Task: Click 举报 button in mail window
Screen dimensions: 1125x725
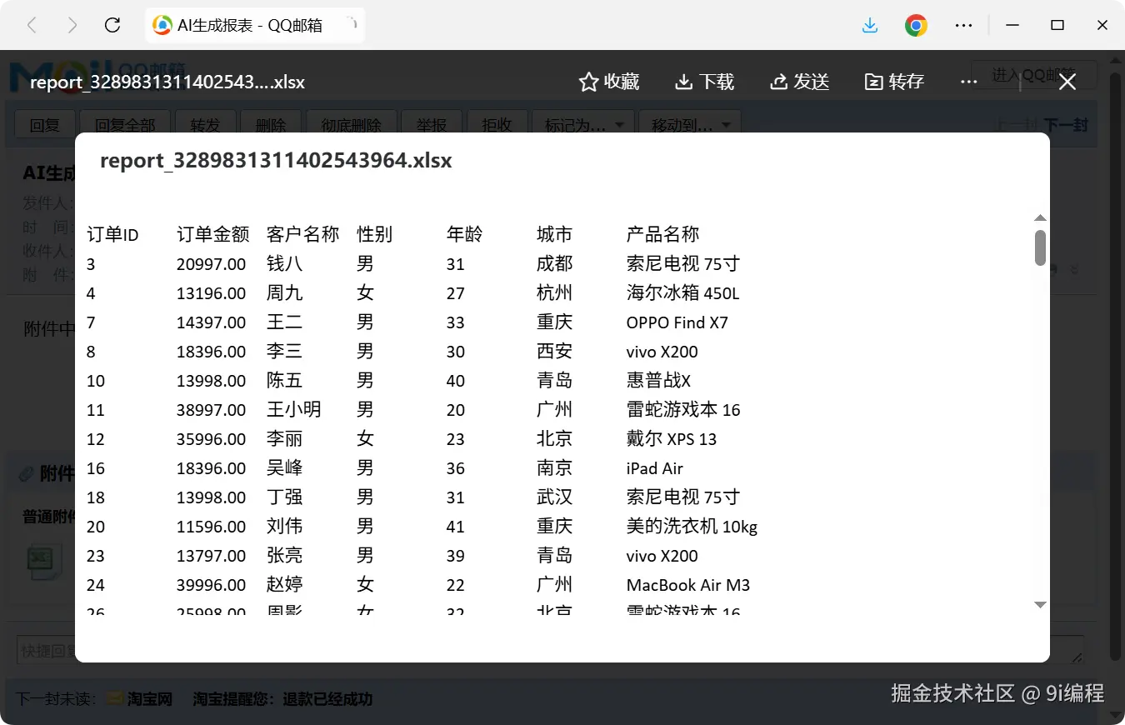Action: click(x=432, y=124)
